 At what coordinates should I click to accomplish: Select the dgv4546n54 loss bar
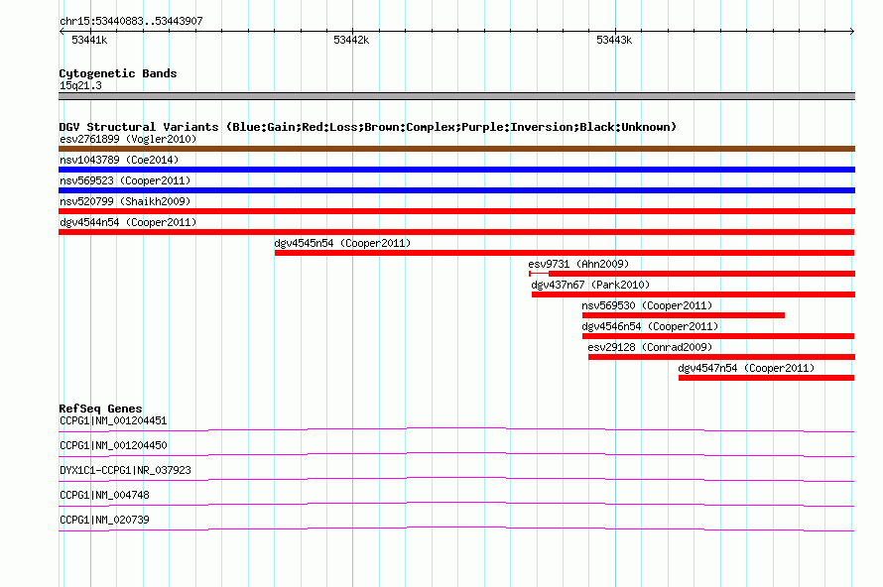pyautogui.click(x=718, y=336)
